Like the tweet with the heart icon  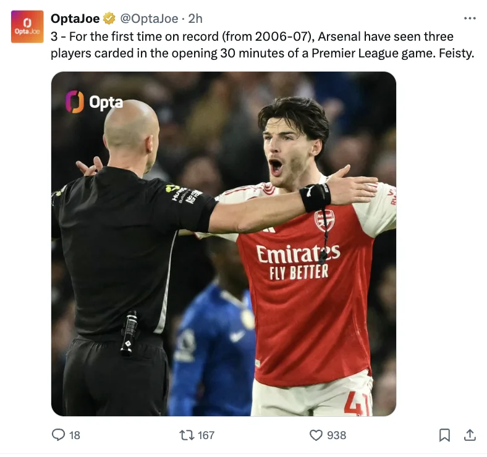[x=316, y=435]
